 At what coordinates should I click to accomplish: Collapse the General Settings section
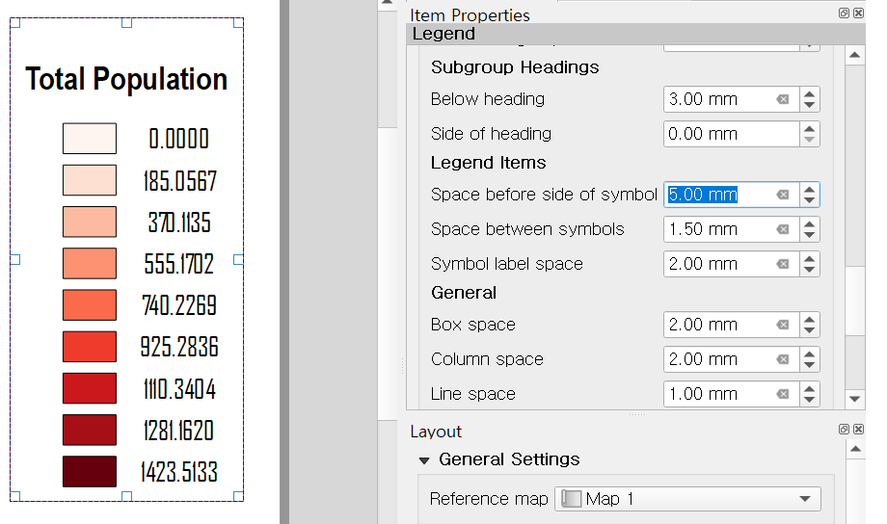(x=424, y=460)
